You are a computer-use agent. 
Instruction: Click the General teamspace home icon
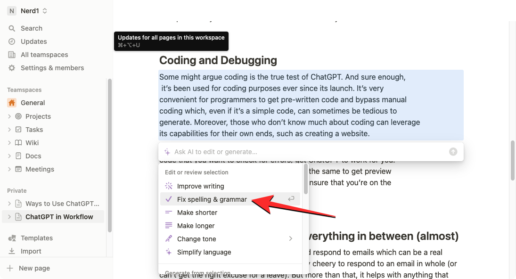[x=12, y=103]
